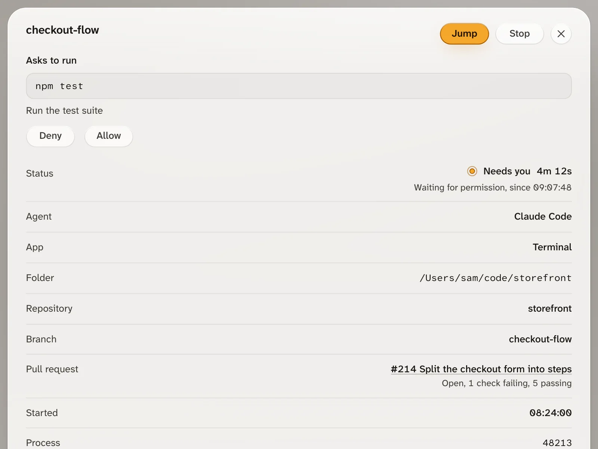Click the Agent row label
The image size is (598, 449).
[x=39, y=217]
